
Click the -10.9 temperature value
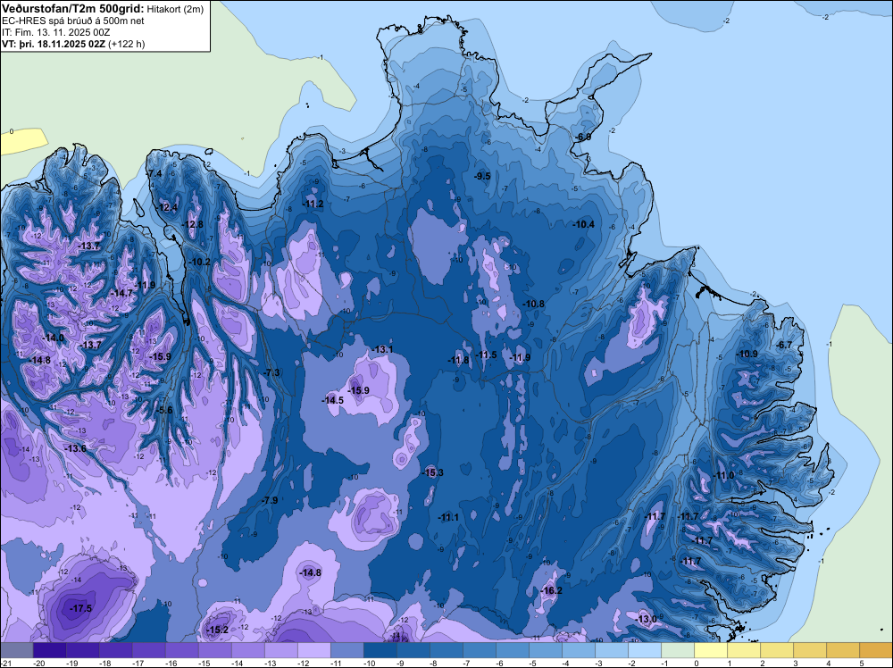point(747,354)
